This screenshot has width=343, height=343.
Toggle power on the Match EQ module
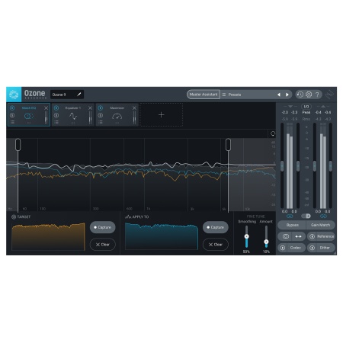(x=12, y=108)
